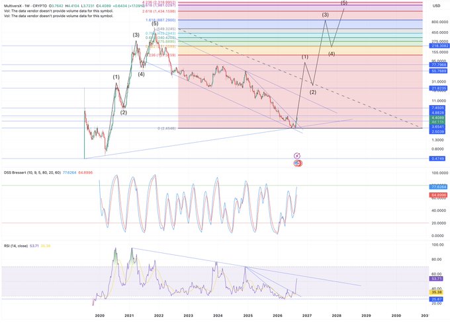Click the 2026 year label on time axis
Image resolution: width=450 pixels, height=323 pixels.
[x=277, y=316]
